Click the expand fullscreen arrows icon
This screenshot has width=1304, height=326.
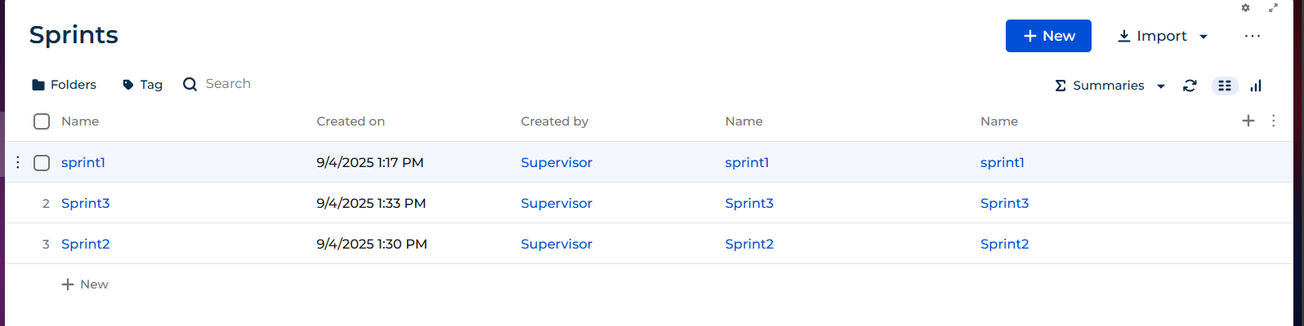[1273, 8]
